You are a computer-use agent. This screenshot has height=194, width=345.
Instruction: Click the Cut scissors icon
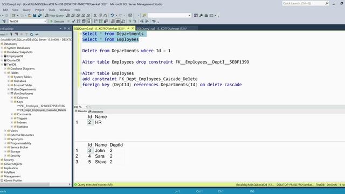tap(95, 16)
